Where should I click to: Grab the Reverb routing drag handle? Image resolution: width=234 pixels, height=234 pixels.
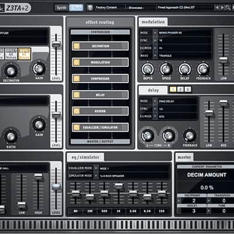124,111
